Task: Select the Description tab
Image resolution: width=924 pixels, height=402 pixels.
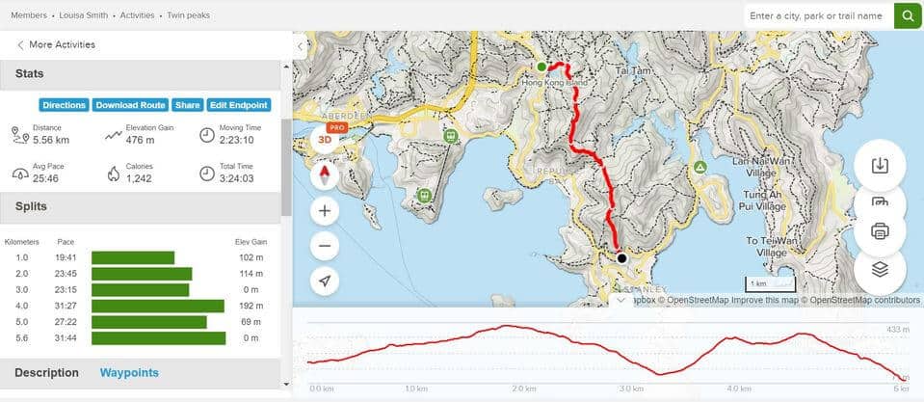Action: point(46,372)
